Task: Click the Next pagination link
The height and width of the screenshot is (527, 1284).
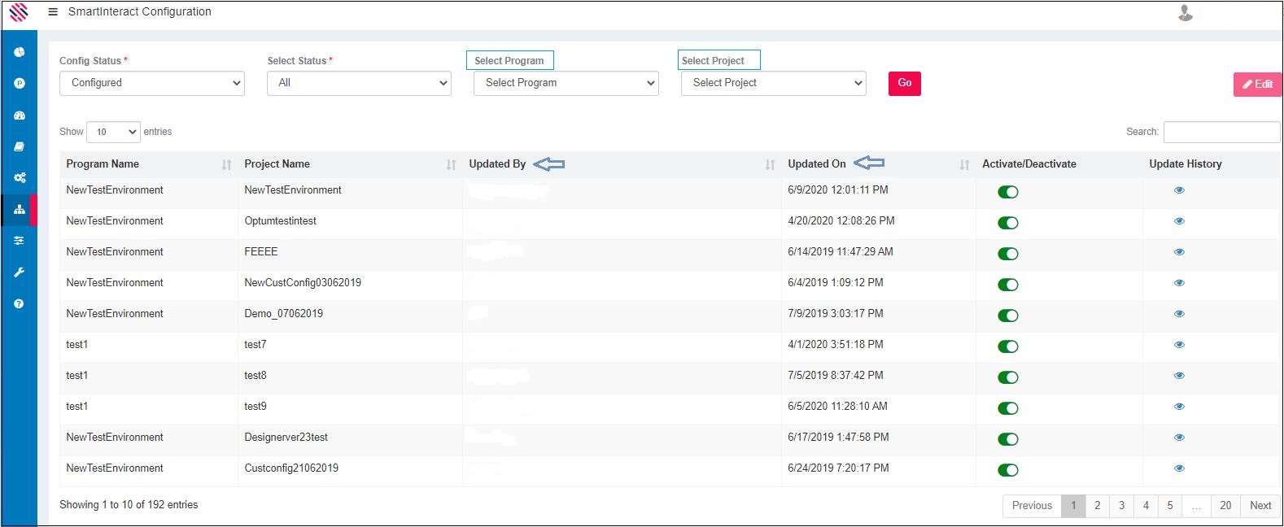Action: 1260,506
